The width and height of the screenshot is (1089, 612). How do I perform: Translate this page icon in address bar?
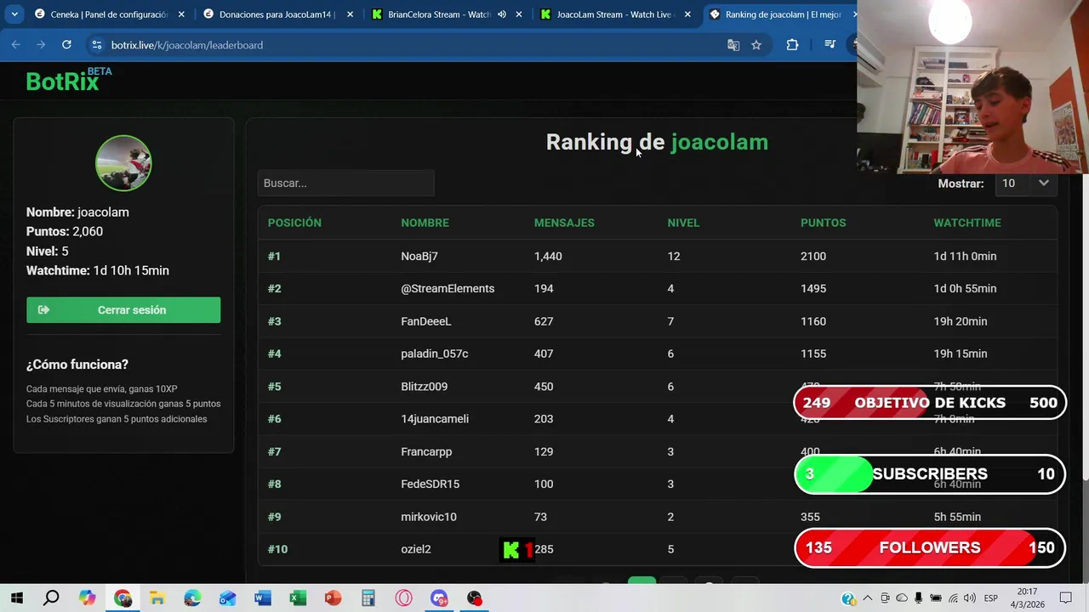click(733, 45)
